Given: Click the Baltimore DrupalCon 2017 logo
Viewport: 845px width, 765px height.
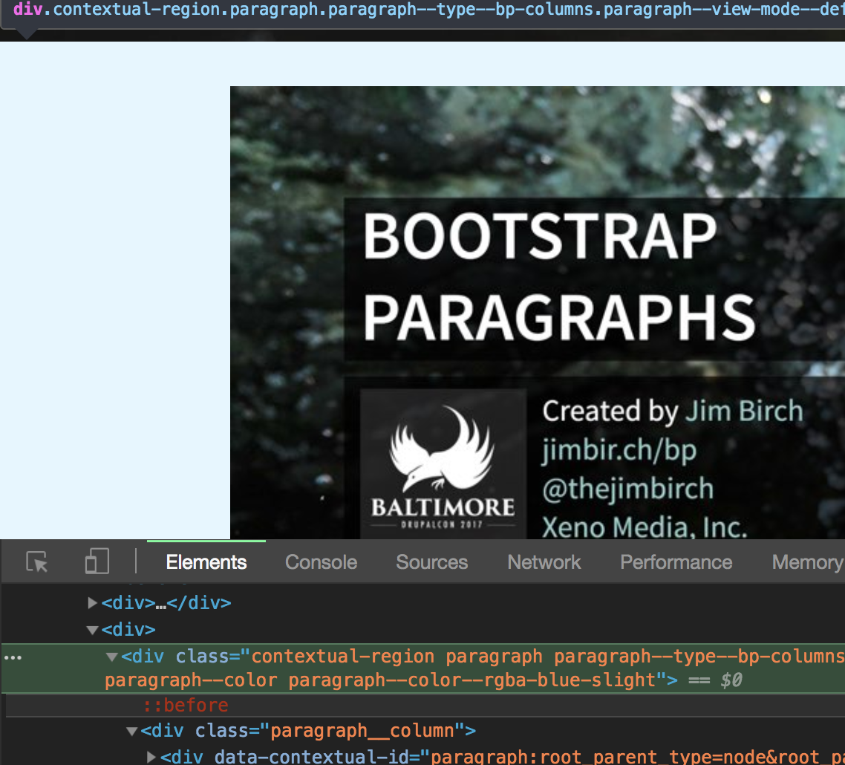Looking at the screenshot, I should [x=443, y=463].
